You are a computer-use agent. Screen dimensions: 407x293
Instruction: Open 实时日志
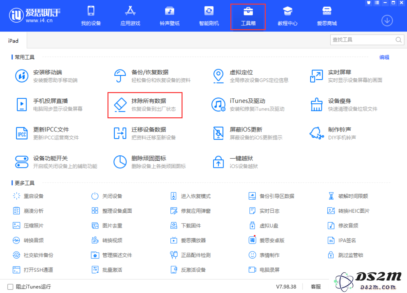[x=264, y=211]
